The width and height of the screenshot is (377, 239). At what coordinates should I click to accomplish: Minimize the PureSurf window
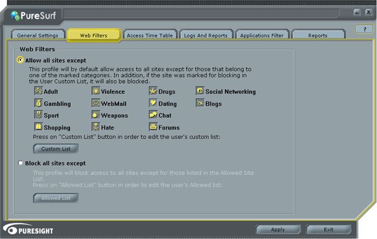pyautogui.click(x=357, y=12)
